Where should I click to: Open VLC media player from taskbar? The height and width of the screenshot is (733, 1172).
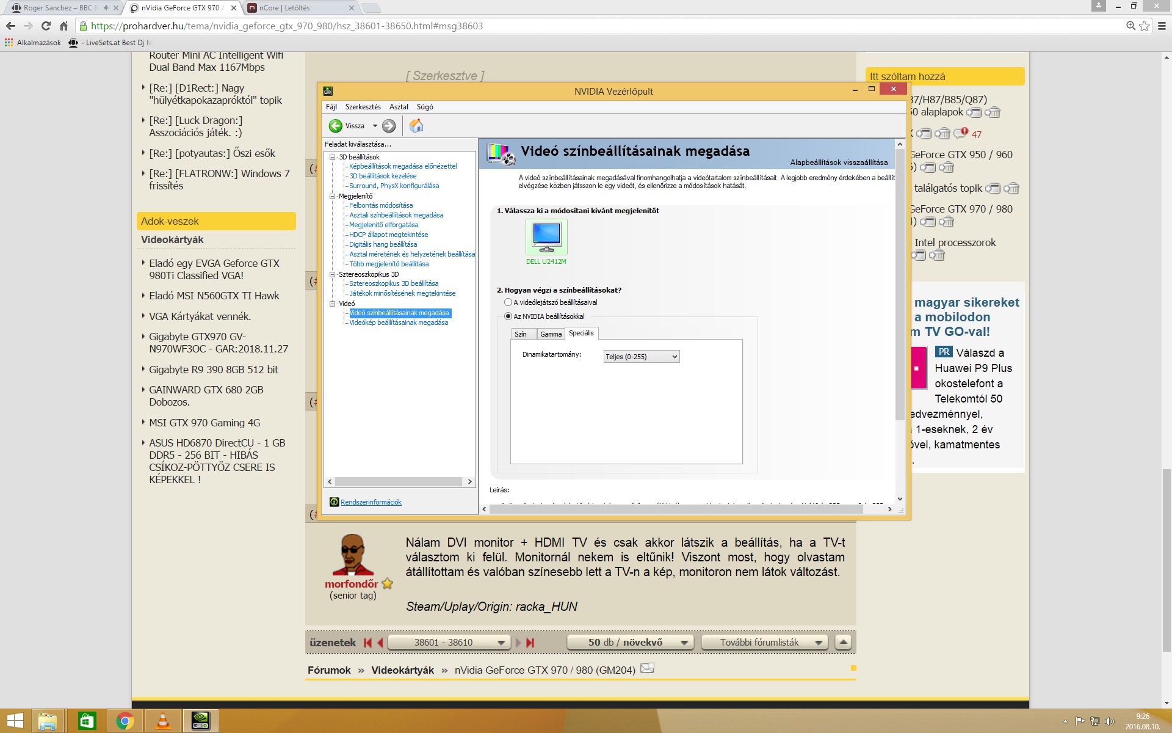[x=163, y=721]
